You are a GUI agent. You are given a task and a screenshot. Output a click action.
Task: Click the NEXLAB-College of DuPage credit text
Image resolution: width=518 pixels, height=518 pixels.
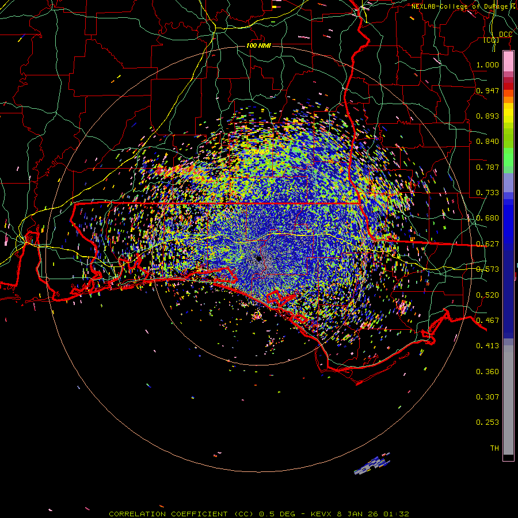click(x=464, y=6)
